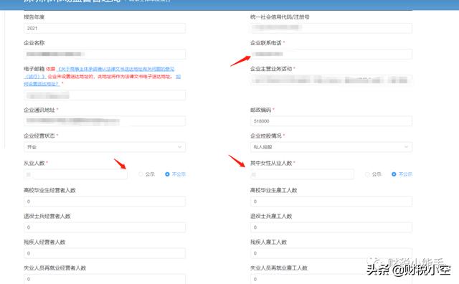Expand chevron arrow of 企业经营状态 select
This screenshot has width=459, height=284.
tap(180, 147)
